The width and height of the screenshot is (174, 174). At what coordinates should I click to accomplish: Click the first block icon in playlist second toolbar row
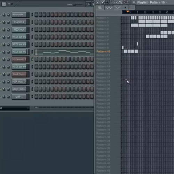[100, 8]
